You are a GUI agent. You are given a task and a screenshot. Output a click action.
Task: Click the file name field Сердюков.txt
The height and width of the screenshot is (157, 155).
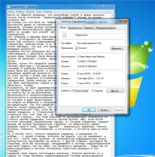(99, 35)
